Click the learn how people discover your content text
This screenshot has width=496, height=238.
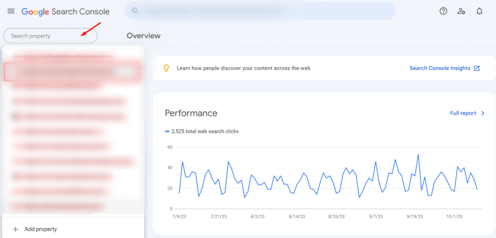244,68
